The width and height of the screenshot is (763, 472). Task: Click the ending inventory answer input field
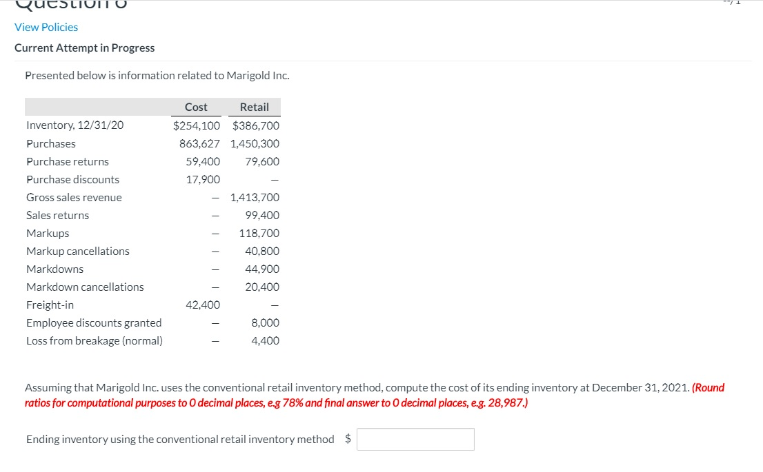click(415, 439)
